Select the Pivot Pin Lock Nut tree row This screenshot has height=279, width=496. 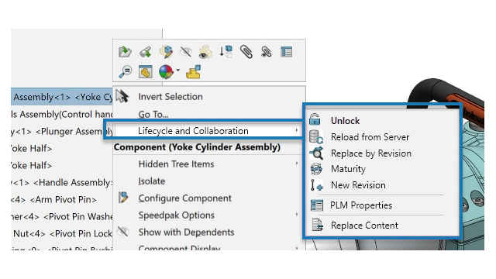point(62,234)
